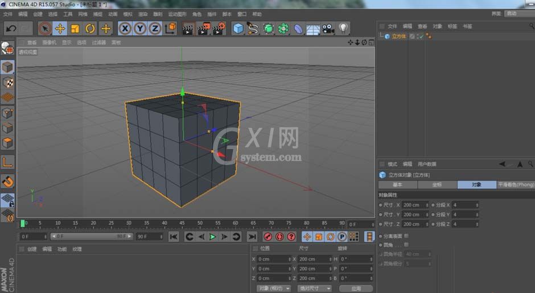Screen dimensions: 535x293
Task: Toggle Z axis lock
Action: (155, 28)
